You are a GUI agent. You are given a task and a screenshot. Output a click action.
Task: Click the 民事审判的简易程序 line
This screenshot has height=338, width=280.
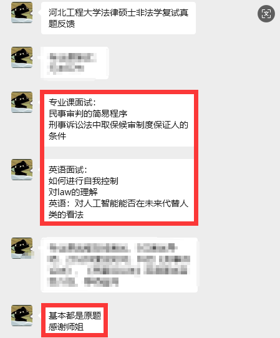pyautogui.click(x=88, y=113)
